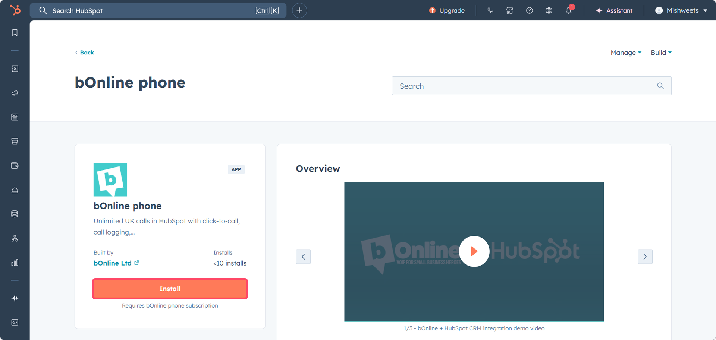The image size is (716, 340).
Task: Click 'Requires bOnline phone subscription' note
Action: [x=170, y=306]
